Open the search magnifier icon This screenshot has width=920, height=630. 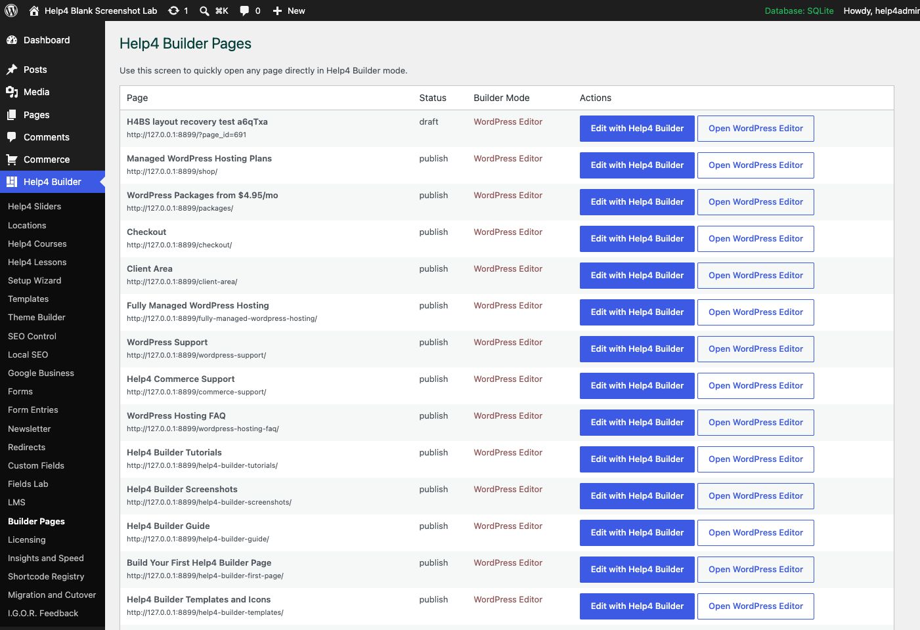pyautogui.click(x=204, y=10)
